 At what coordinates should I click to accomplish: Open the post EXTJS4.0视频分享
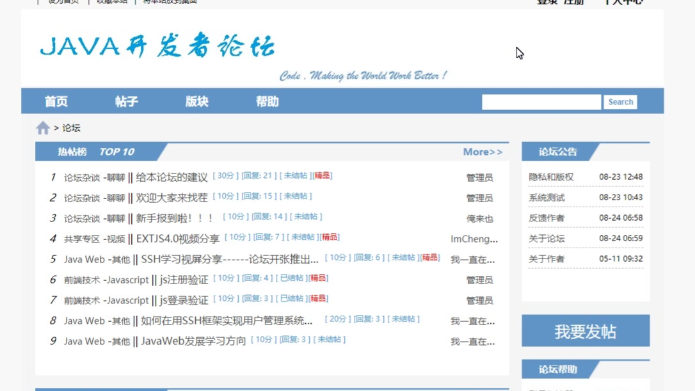177,239
